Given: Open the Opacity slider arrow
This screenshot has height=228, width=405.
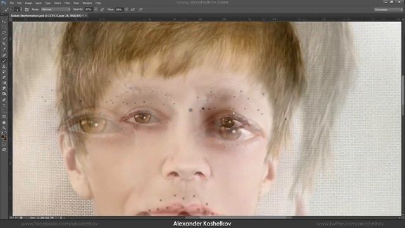Looking at the screenshot, I should click(x=96, y=9).
